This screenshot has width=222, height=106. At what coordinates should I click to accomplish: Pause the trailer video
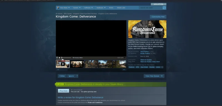coord(57,58)
